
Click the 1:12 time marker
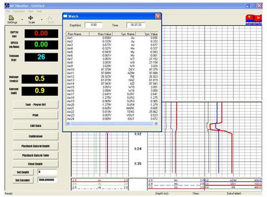[138, 134]
